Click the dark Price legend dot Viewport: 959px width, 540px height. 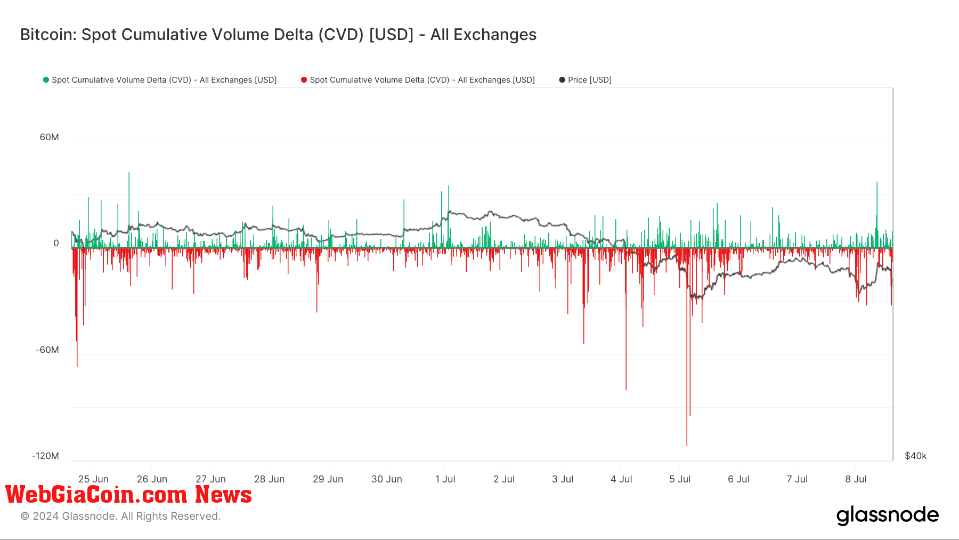point(562,80)
